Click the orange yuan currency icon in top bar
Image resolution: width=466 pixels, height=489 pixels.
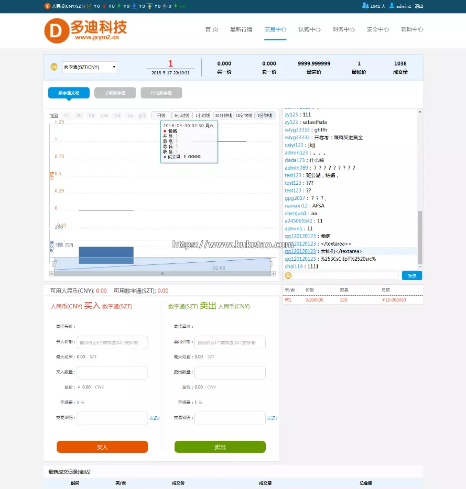47,6
